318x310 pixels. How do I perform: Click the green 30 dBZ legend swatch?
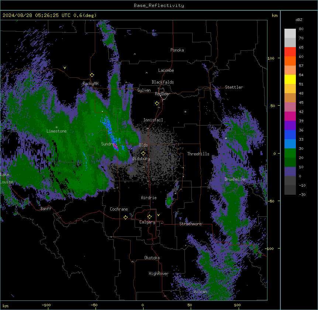[290, 153]
